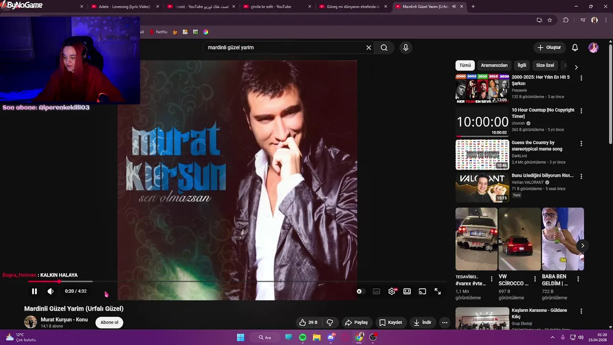Open options for BABA BEN GELDİM short
The height and width of the screenshot is (345, 613).
[578, 279]
